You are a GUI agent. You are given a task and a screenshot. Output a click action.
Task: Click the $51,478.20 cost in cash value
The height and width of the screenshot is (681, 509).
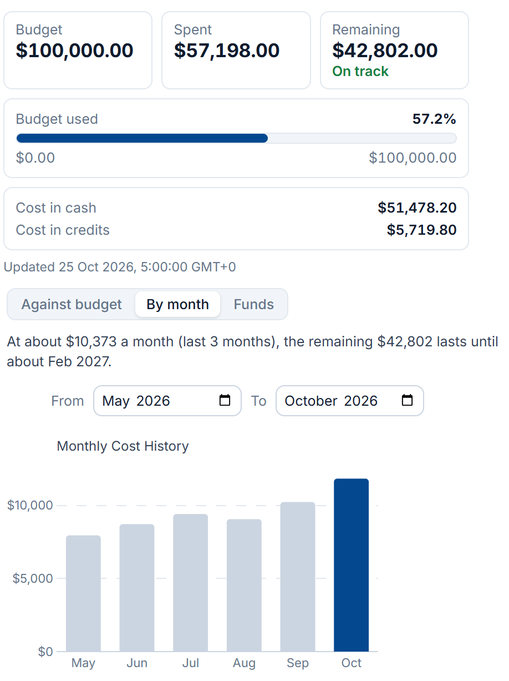[417, 208]
